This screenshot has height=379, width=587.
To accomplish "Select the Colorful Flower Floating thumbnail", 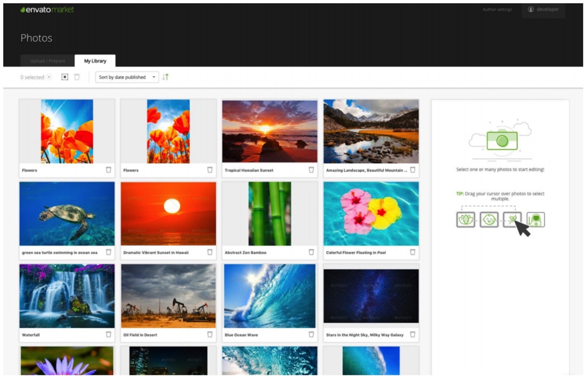I will (371, 214).
